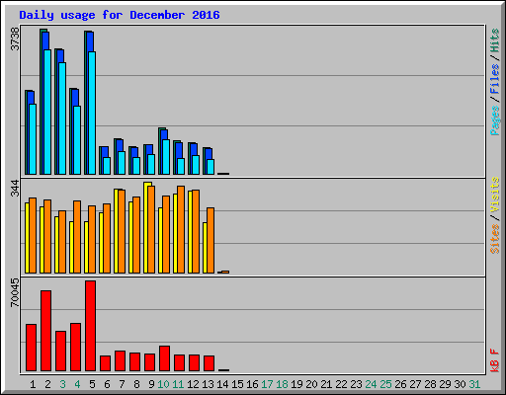Click day 29 on the x-axis
Screen dimensions: 506x395
point(445,384)
